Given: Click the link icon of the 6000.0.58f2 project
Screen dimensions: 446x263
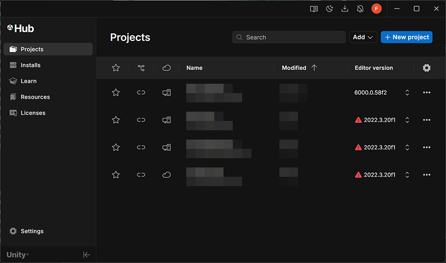Looking at the screenshot, I should (x=141, y=93).
